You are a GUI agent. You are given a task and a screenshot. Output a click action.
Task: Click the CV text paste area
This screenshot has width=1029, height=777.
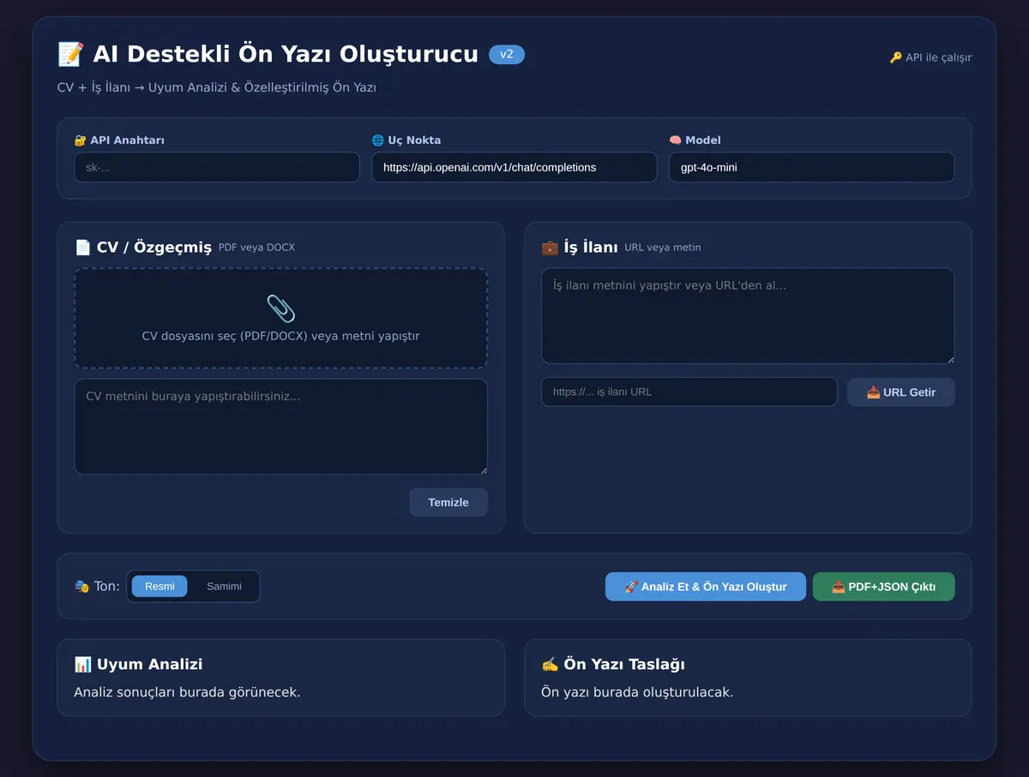(x=281, y=427)
